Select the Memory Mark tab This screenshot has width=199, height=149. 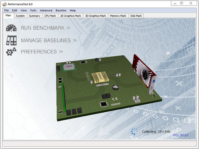[118, 16]
